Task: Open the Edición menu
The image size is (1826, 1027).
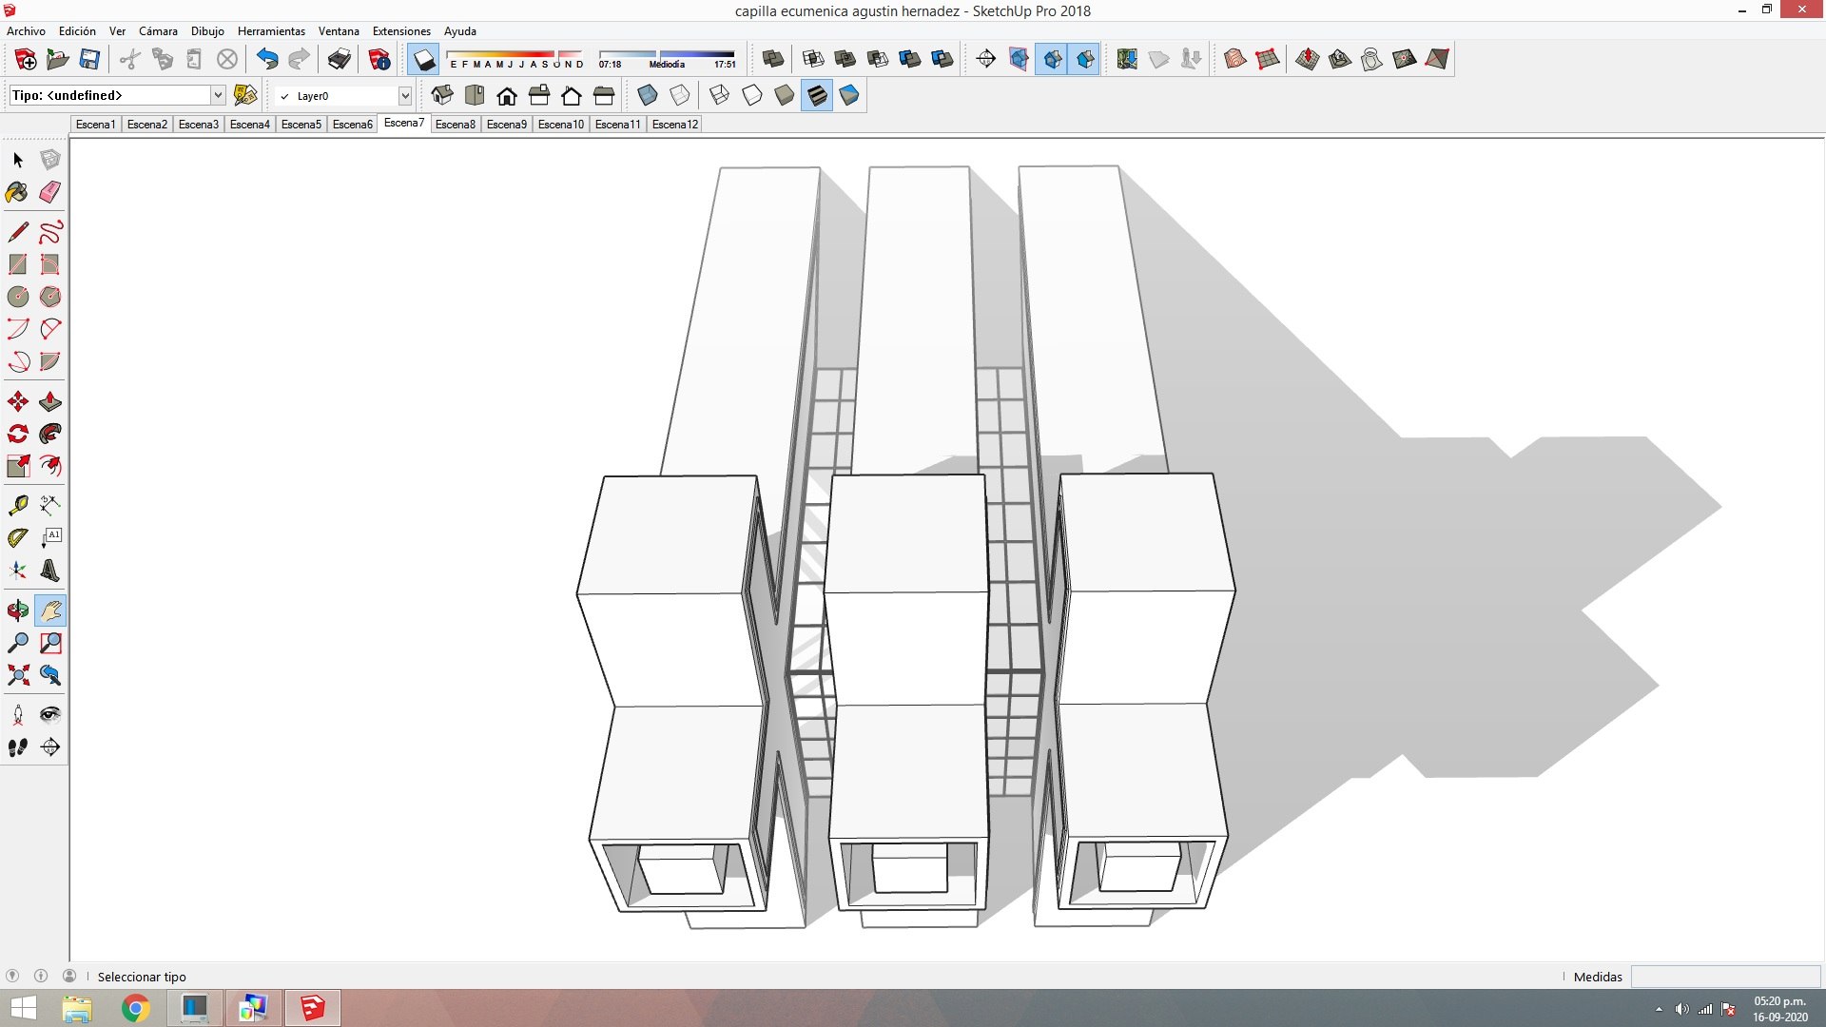Action: click(77, 31)
